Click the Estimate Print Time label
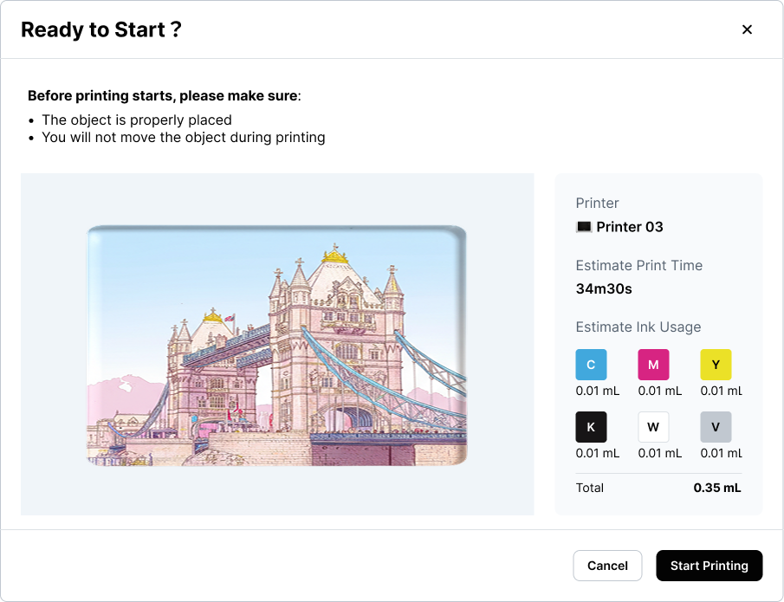Image resolution: width=784 pixels, height=602 pixels. point(639,266)
